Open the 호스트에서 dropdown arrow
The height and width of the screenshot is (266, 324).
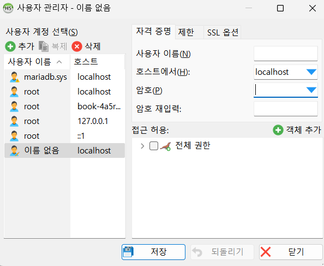tap(311, 72)
